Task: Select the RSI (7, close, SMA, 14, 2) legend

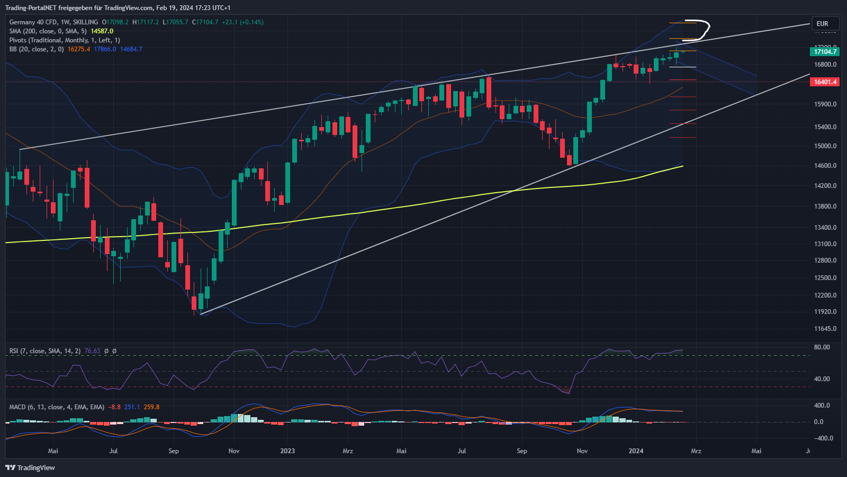Action: point(45,351)
